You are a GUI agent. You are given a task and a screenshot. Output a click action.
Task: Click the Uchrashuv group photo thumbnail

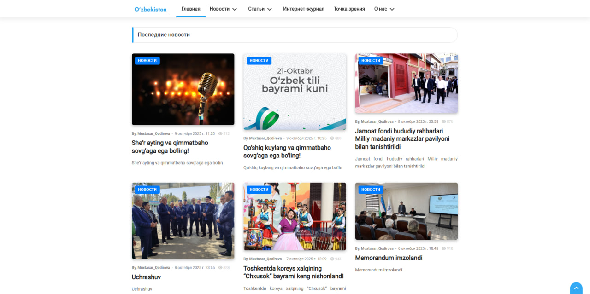pos(183,221)
